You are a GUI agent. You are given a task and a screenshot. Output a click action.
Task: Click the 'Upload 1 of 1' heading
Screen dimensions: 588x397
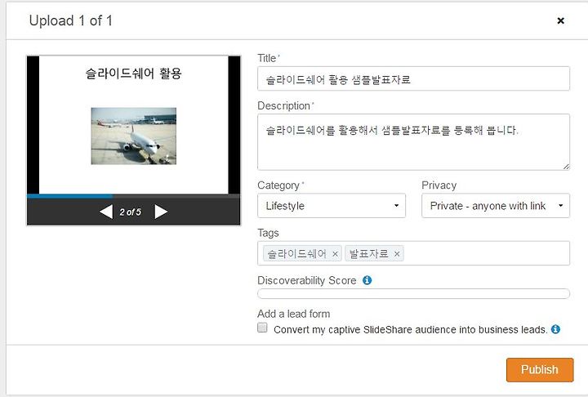(x=71, y=20)
